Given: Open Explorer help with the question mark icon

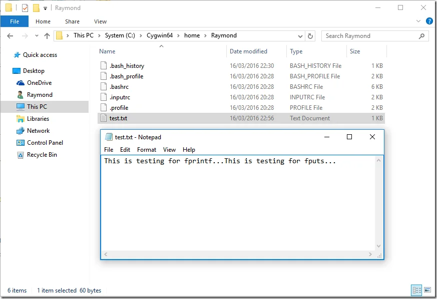Looking at the screenshot, I should [x=430, y=21].
